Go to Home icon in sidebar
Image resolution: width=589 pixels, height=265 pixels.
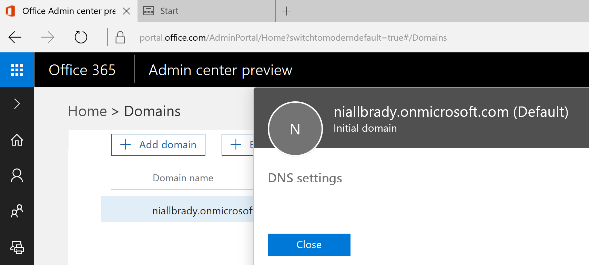pyautogui.click(x=17, y=140)
